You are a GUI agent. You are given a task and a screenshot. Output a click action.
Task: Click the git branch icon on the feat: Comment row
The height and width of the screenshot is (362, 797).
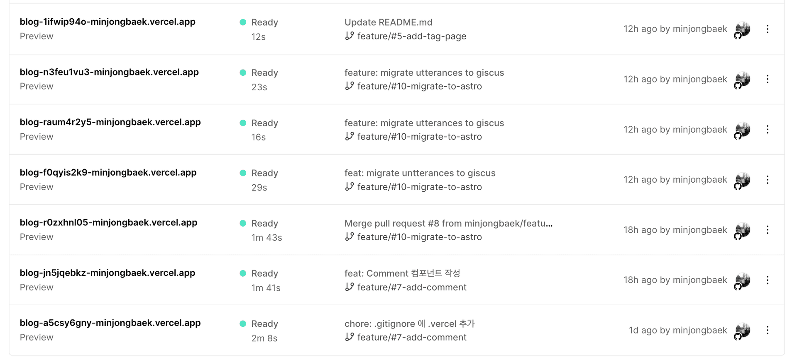tap(349, 287)
